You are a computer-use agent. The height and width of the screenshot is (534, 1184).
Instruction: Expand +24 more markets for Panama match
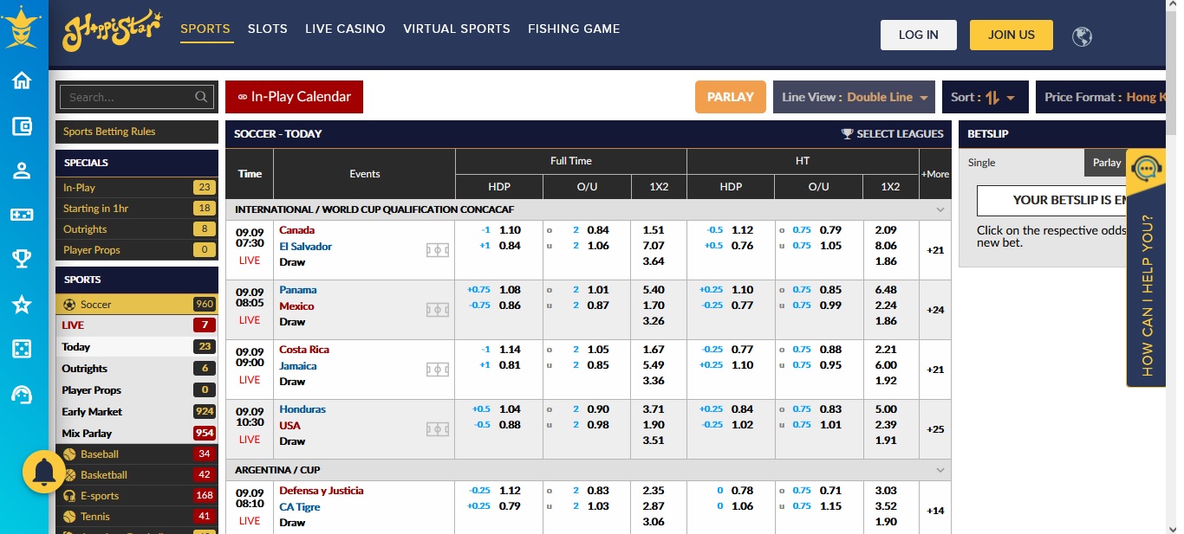pyautogui.click(x=935, y=310)
